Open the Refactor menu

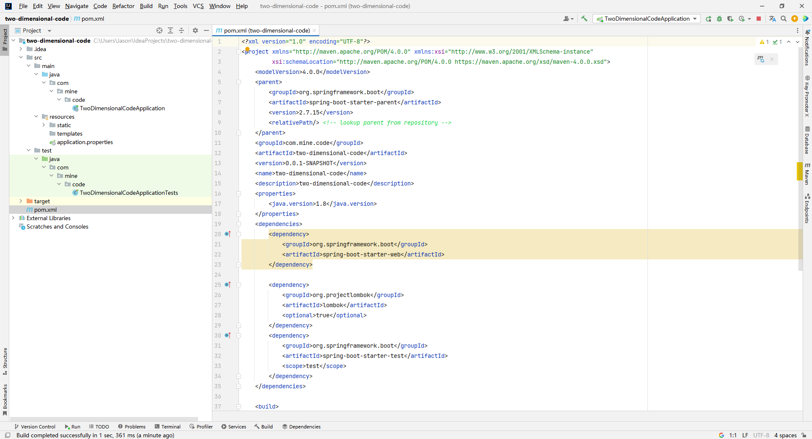[123, 6]
